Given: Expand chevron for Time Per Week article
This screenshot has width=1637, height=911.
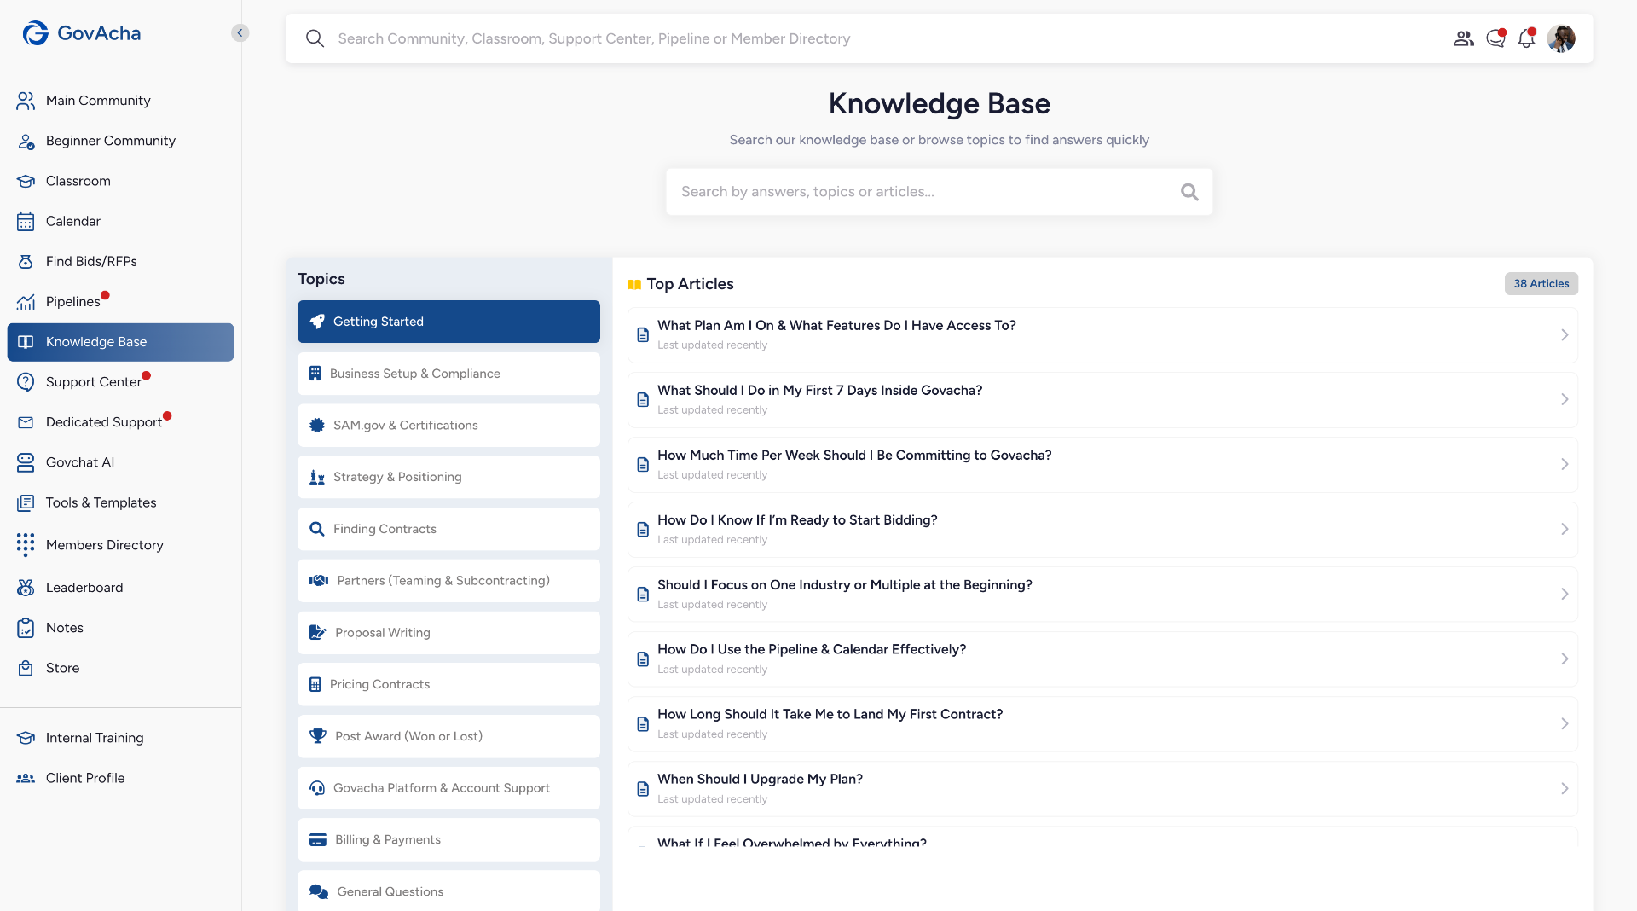Looking at the screenshot, I should pos(1565,465).
